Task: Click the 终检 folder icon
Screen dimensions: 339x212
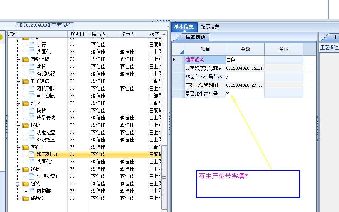Action: [x=25, y=125]
